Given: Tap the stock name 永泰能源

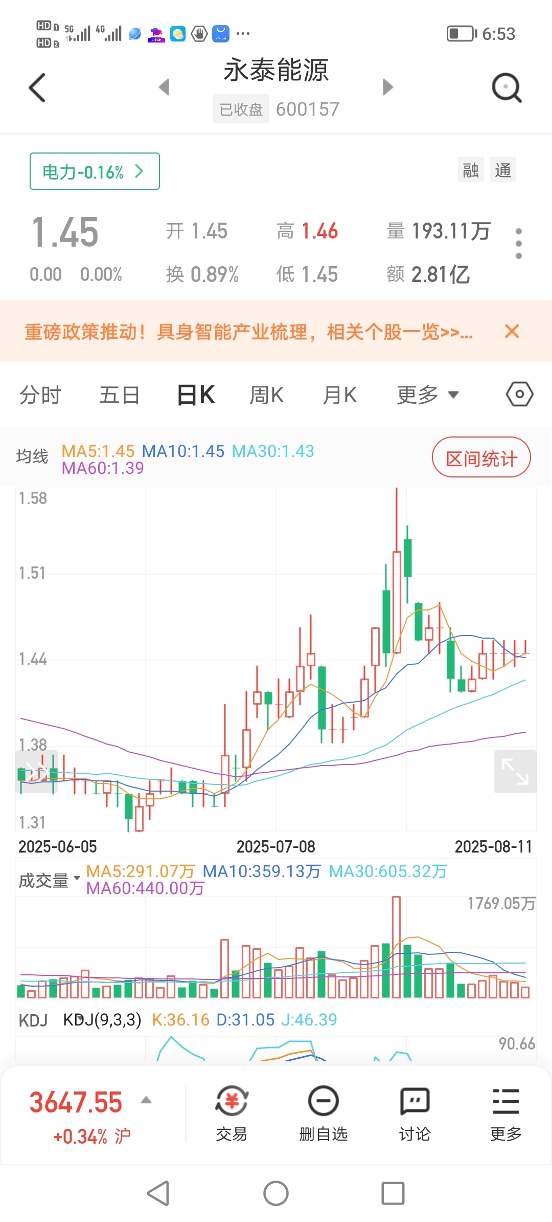Looking at the screenshot, I should (276, 70).
